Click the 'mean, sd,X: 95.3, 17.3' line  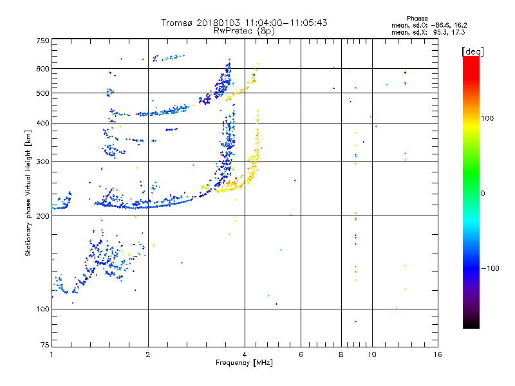pyautogui.click(x=428, y=32)
